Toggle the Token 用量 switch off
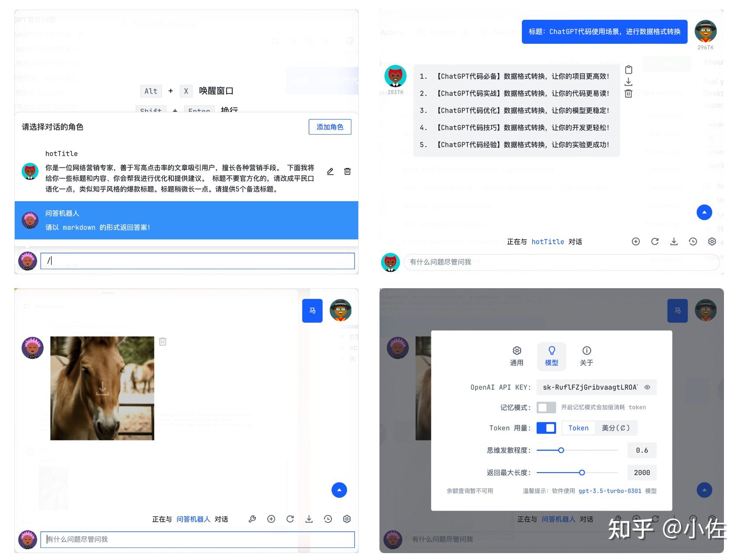The image size is (746, 560). coord(546,428)
